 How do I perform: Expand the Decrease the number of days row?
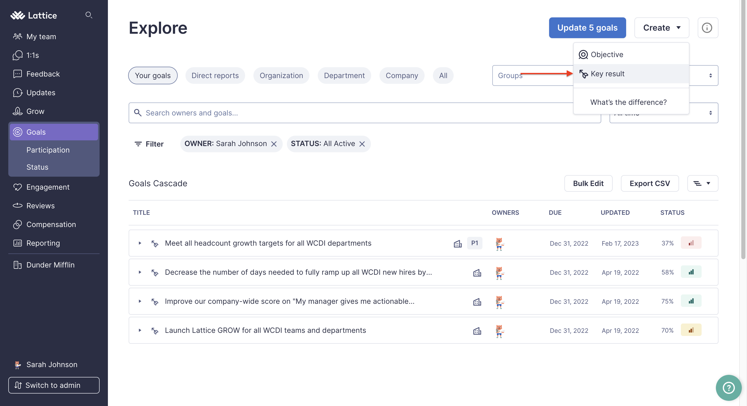pyautogui.click(x=140, y=272)
